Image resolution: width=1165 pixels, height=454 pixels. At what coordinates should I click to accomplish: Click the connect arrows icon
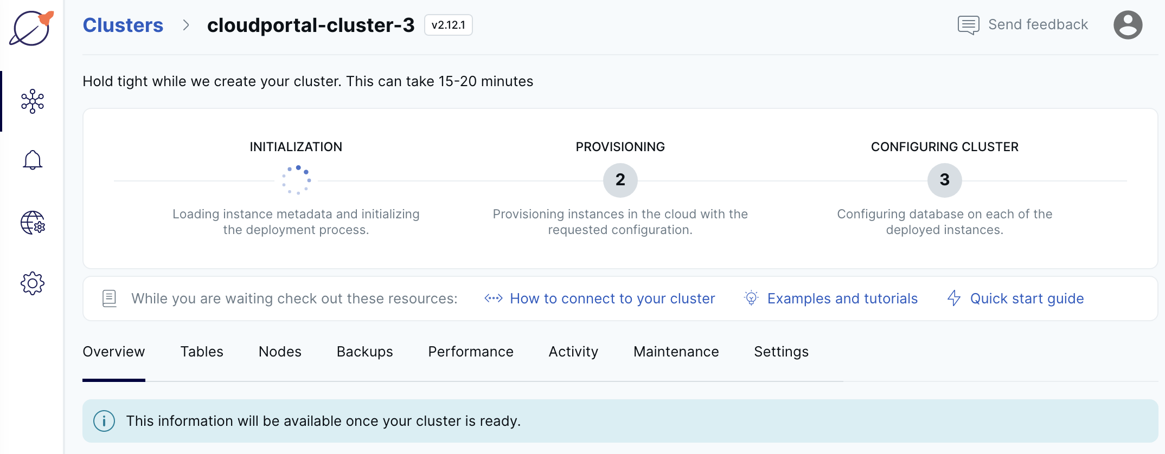tap(494, 299)
